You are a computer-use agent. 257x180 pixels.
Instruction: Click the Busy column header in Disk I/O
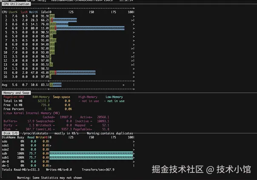pos(21,137)
